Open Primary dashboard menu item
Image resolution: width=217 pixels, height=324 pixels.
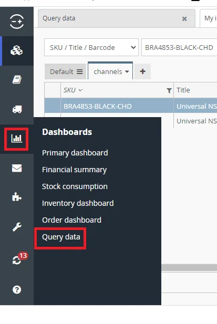pyautogui.click(x=75, y=153)
